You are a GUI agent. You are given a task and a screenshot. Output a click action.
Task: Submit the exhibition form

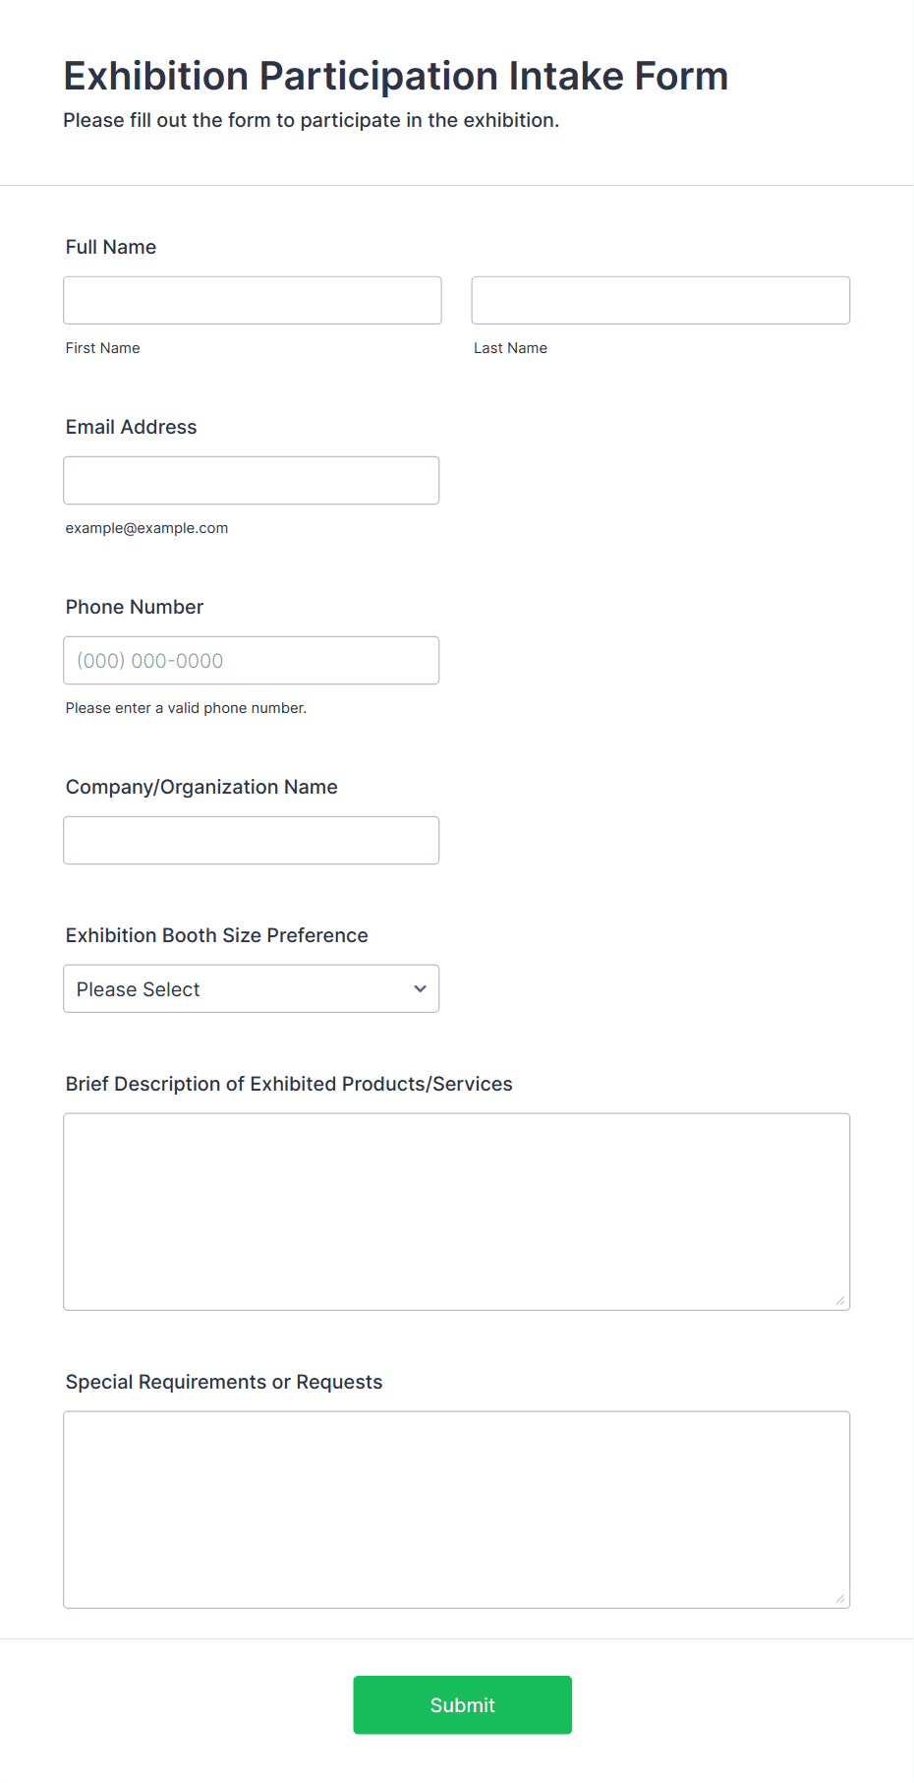463,1704
